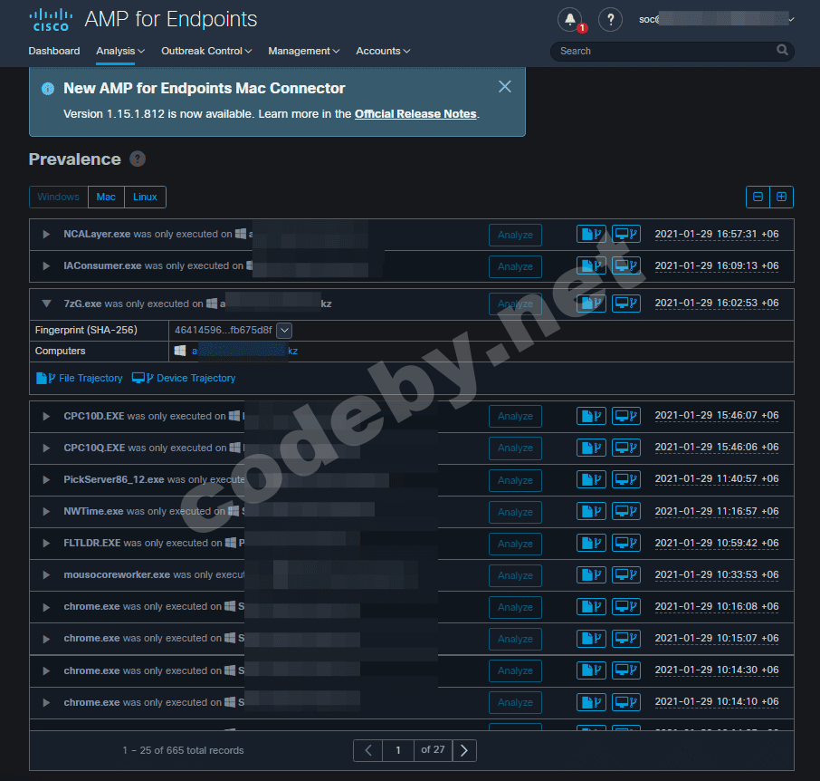Open the Analysis menu

120,51
